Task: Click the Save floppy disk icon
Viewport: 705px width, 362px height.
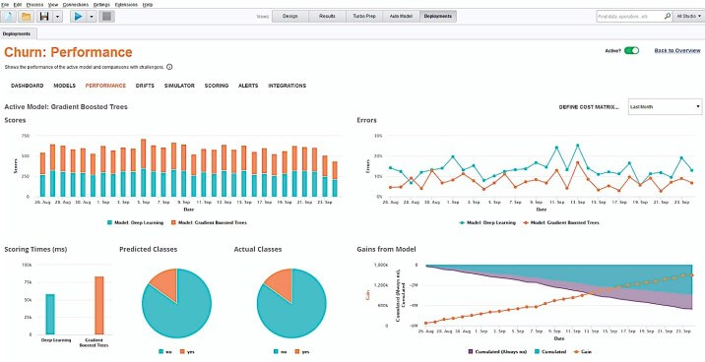Action: (x=44, y=17)
